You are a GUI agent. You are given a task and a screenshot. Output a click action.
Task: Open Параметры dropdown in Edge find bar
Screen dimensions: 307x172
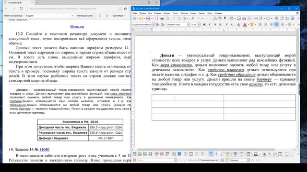pyautogui.click(x=118, y=16)
